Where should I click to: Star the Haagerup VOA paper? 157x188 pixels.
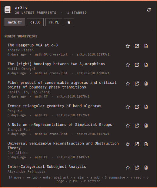click(128, 46)
